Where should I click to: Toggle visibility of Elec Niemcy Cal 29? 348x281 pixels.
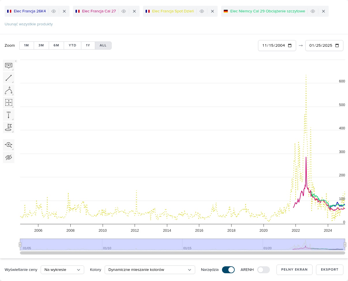[x=313, y=11]
